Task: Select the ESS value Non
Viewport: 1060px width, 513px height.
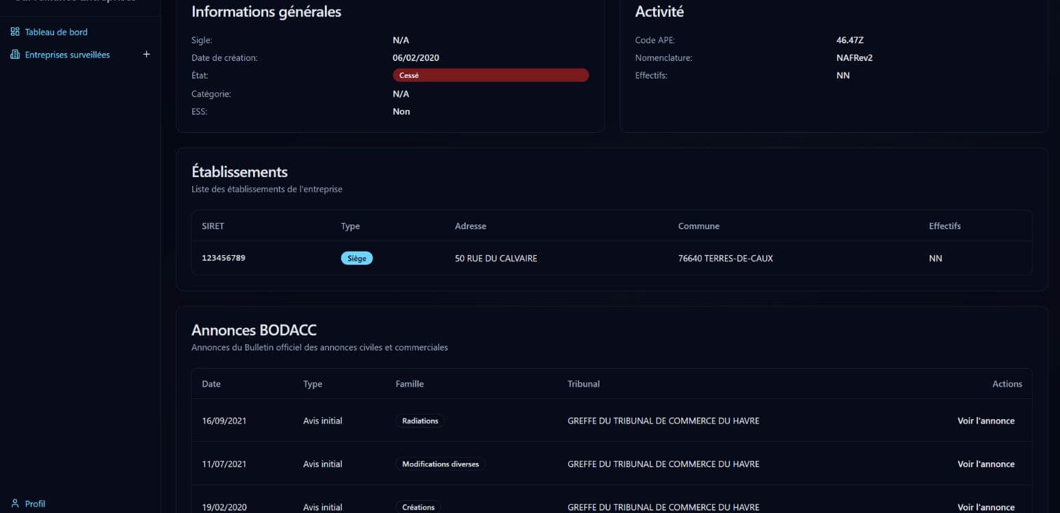Action: (401, 111)
